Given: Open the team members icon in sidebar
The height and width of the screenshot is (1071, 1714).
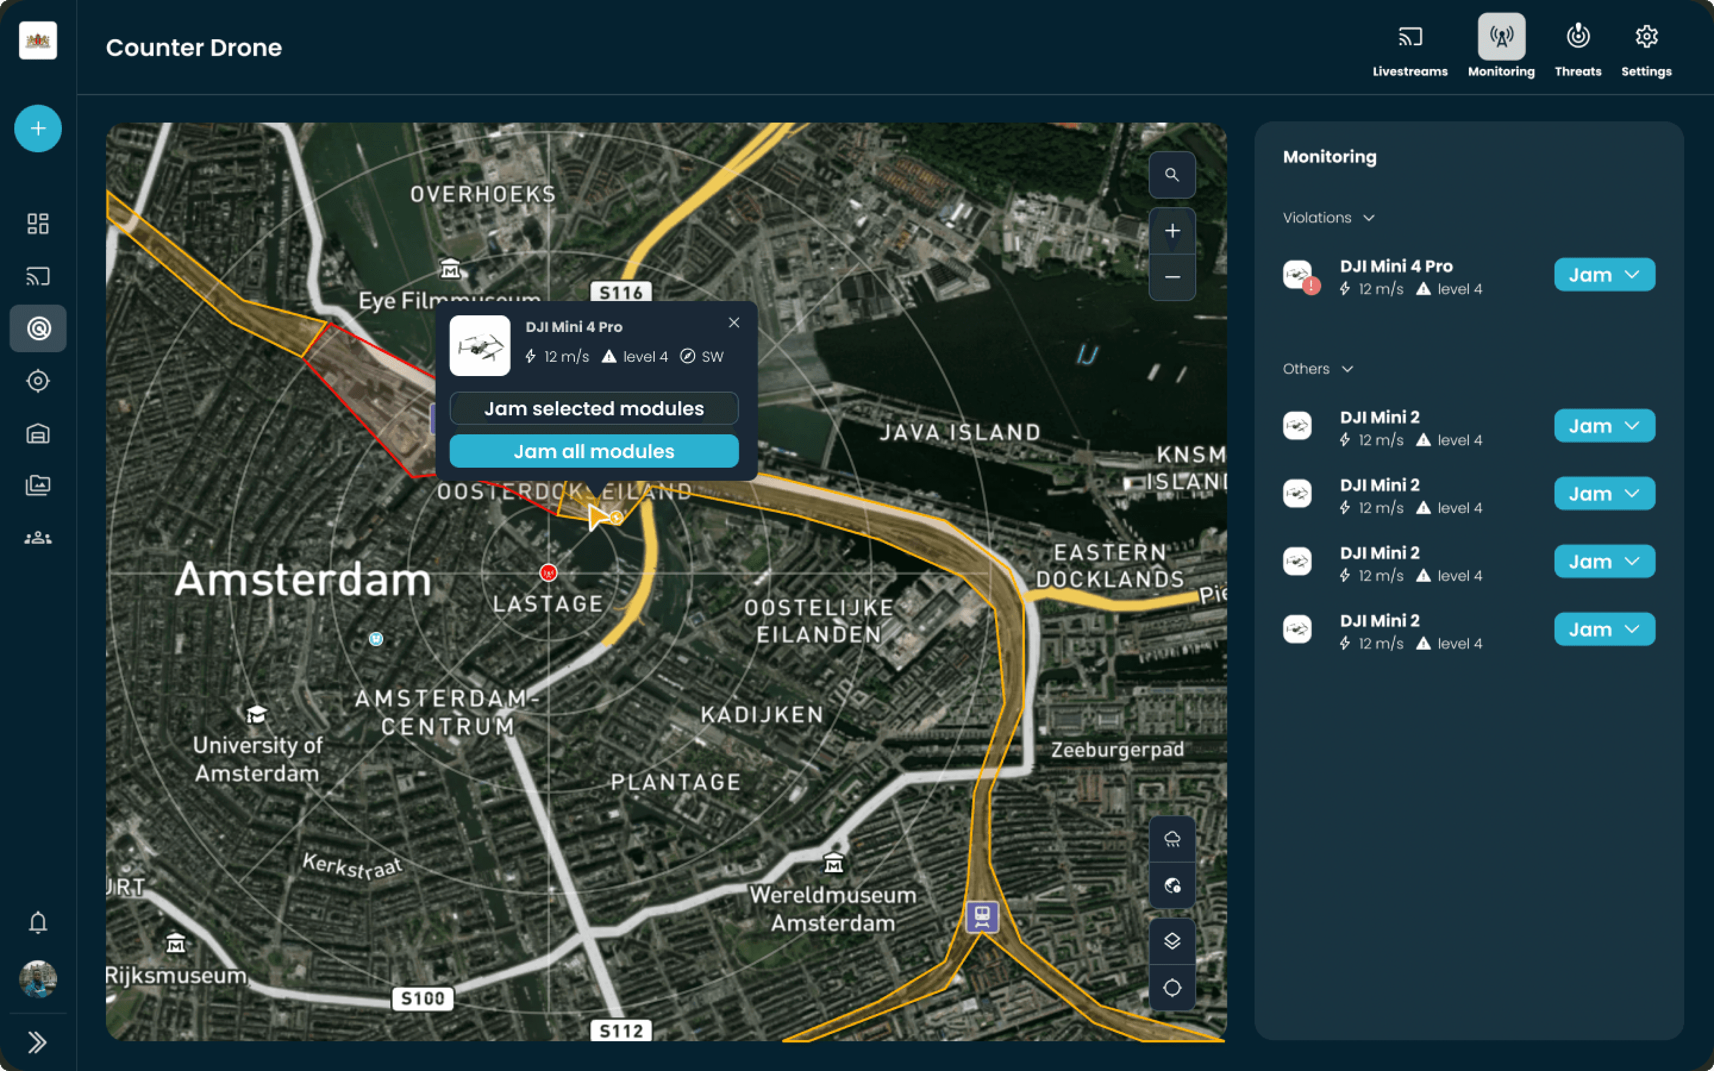Looking at the screenshot, I should (38, 538).
